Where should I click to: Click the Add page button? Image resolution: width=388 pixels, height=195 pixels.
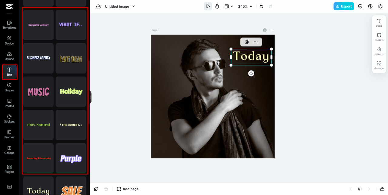point(128,189)
